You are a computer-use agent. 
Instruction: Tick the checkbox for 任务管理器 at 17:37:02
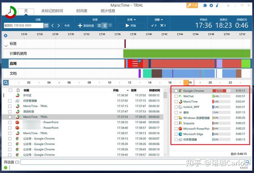(x=10, y=101)
